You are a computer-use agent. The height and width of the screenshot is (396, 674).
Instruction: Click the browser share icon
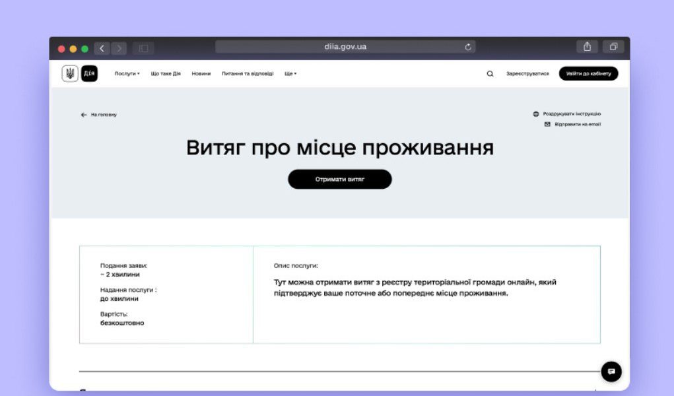587,46
